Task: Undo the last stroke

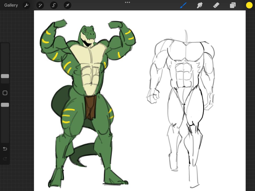Action: point(5,149)
